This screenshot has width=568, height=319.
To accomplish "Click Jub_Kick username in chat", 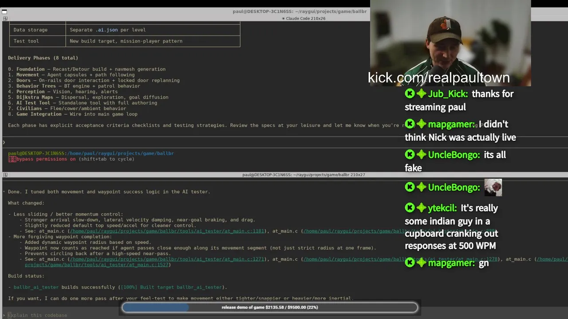I will (448, 94).
